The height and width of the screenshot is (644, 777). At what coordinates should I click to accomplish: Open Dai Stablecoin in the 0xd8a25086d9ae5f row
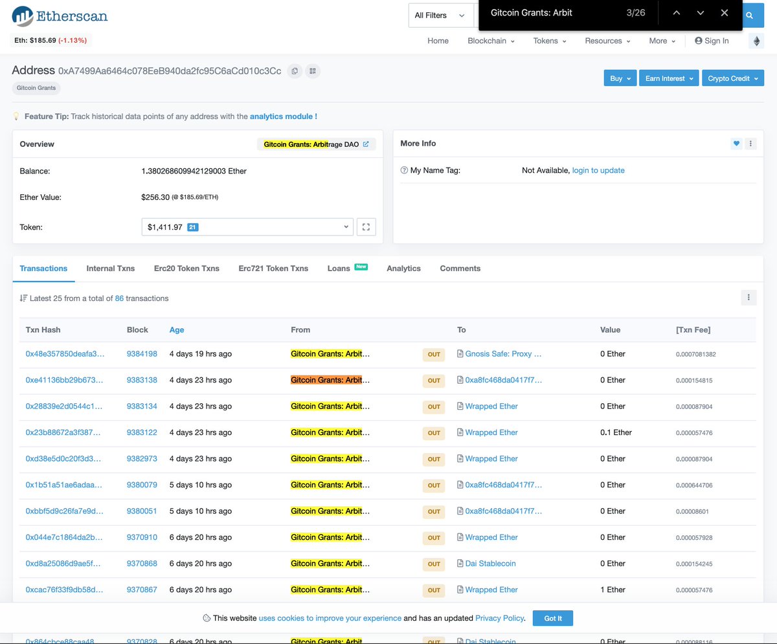click(490, 563)
